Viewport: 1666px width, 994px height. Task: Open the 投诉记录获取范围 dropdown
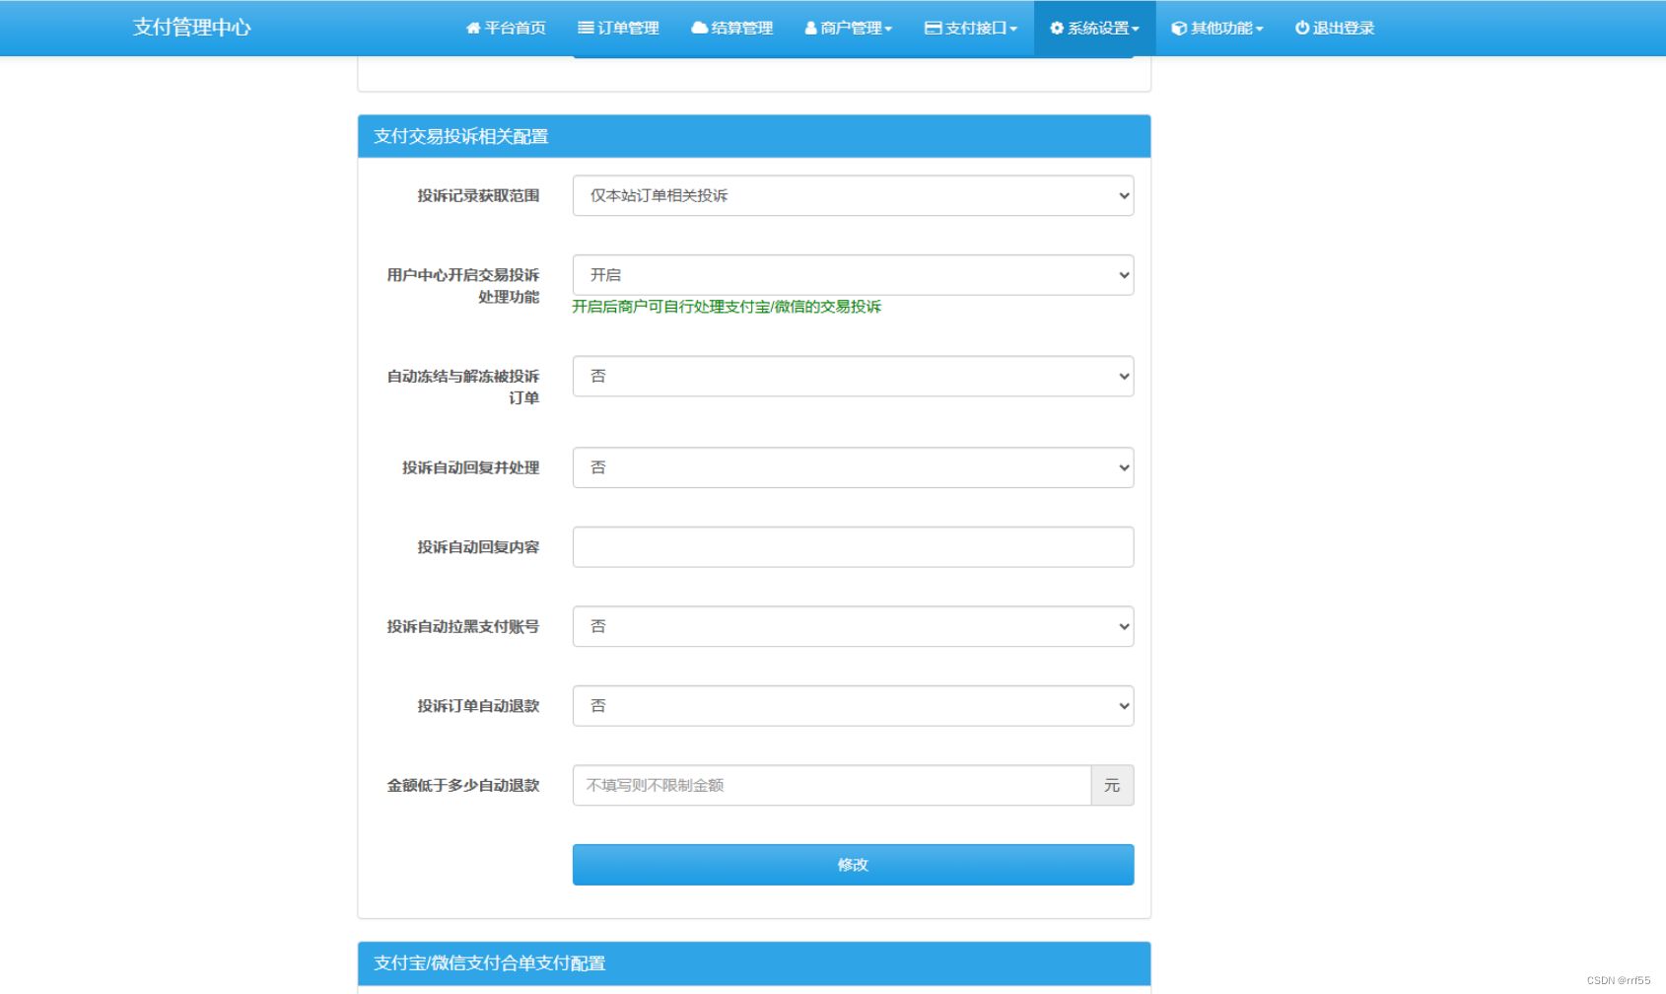[853, 195]
